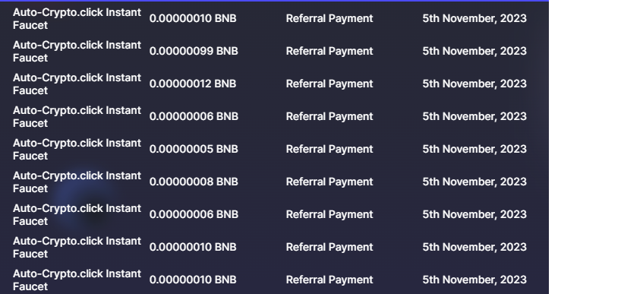Open Auto-Crypto.click Instant Faucet beside 0.00000012 BNB

pyautogui.click(x=77, y=84)
